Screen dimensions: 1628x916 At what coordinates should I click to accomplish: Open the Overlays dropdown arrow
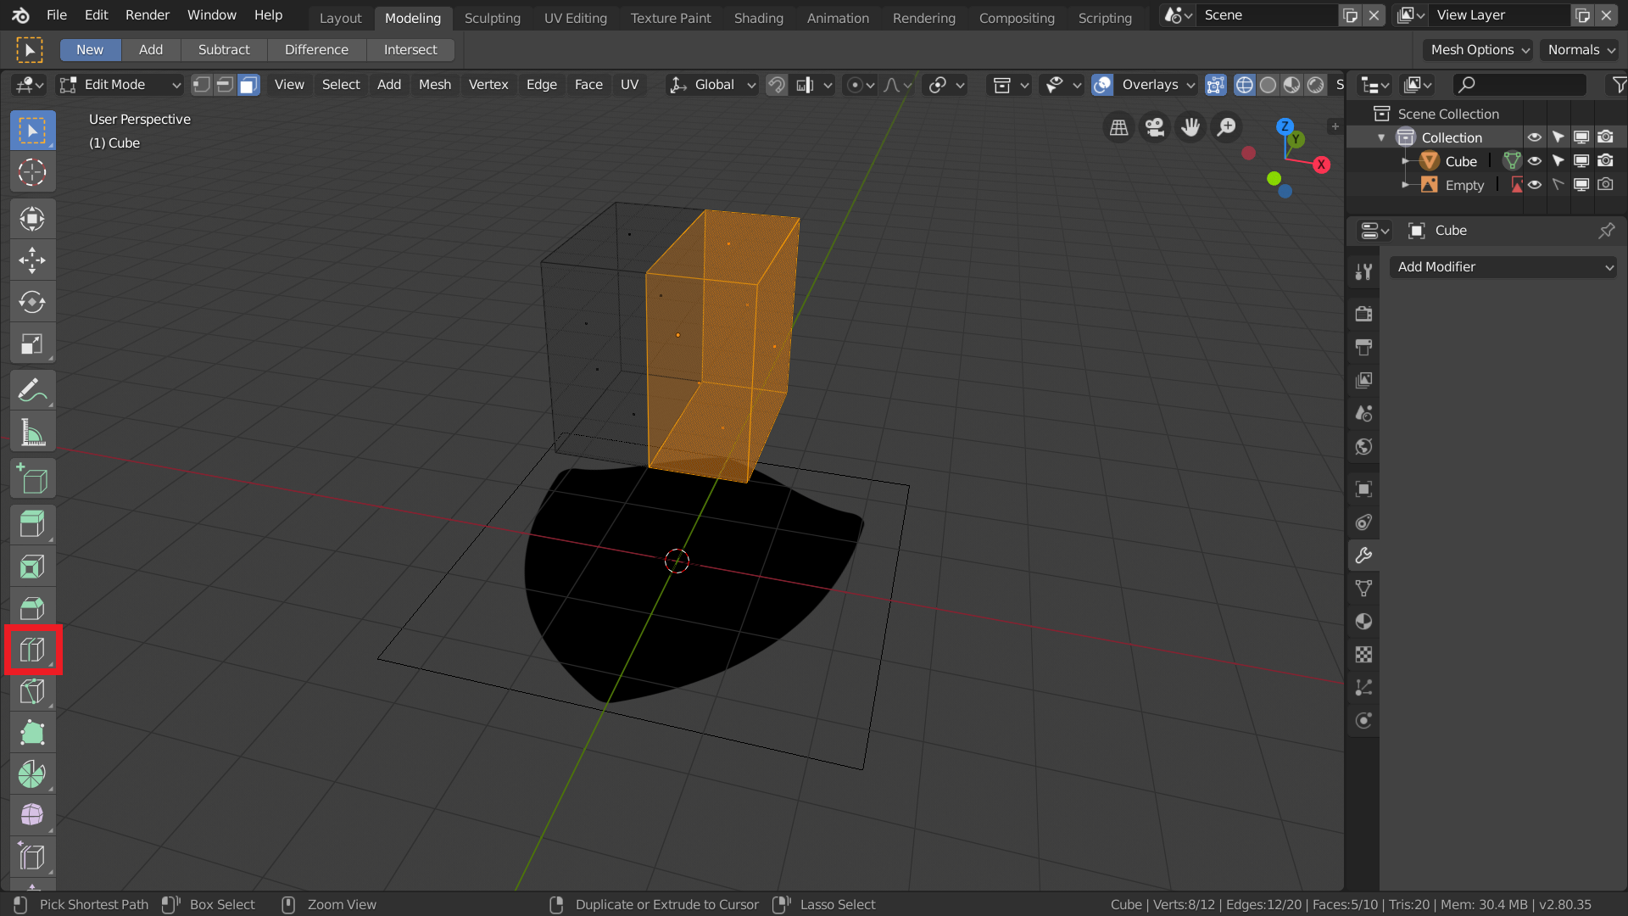tap(1190, 85)
